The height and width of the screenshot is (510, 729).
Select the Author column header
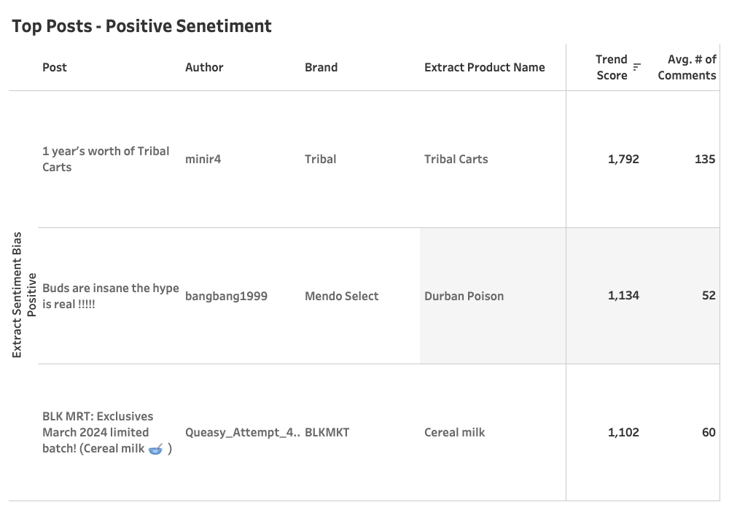click(204, 68)
